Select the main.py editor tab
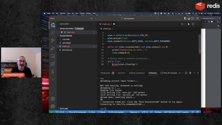The width and height of the screenshot is (222, 125). click(107, 24)
